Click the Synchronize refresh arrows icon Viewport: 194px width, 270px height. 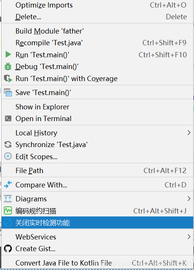coord(8,144)
